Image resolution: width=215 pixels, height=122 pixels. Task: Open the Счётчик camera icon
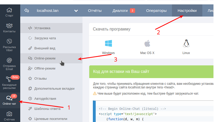click(x=9, y=114)
